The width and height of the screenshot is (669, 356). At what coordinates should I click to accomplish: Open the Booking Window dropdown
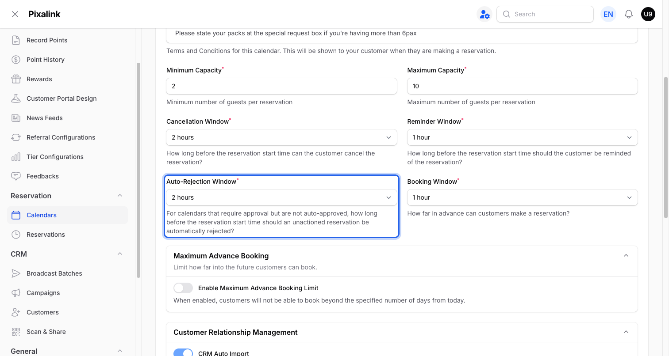coord(522,197)
